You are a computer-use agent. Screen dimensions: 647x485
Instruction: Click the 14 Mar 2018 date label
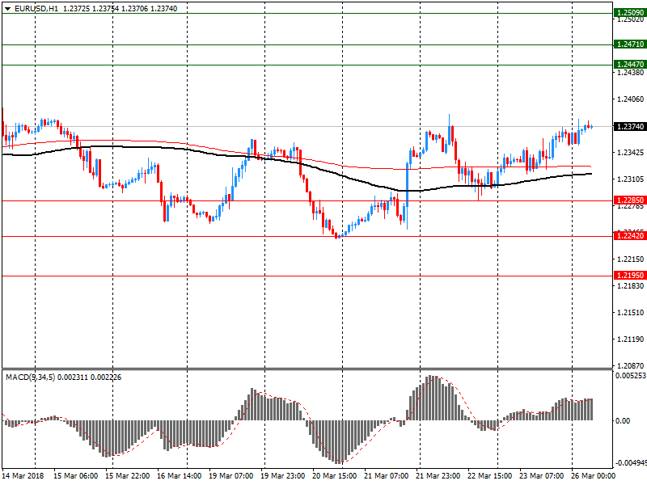pos(25,476)
